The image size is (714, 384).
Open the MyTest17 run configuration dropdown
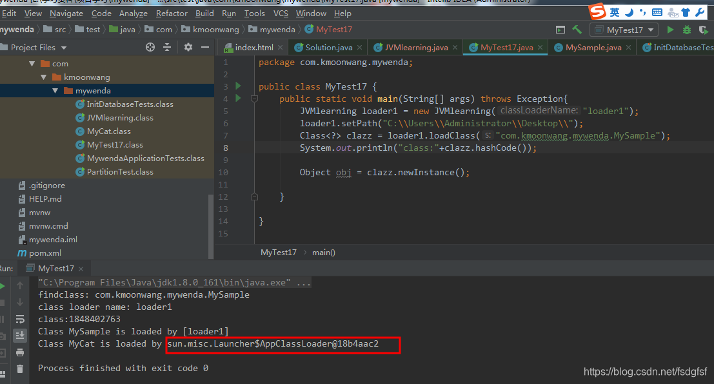pos(624,30)
